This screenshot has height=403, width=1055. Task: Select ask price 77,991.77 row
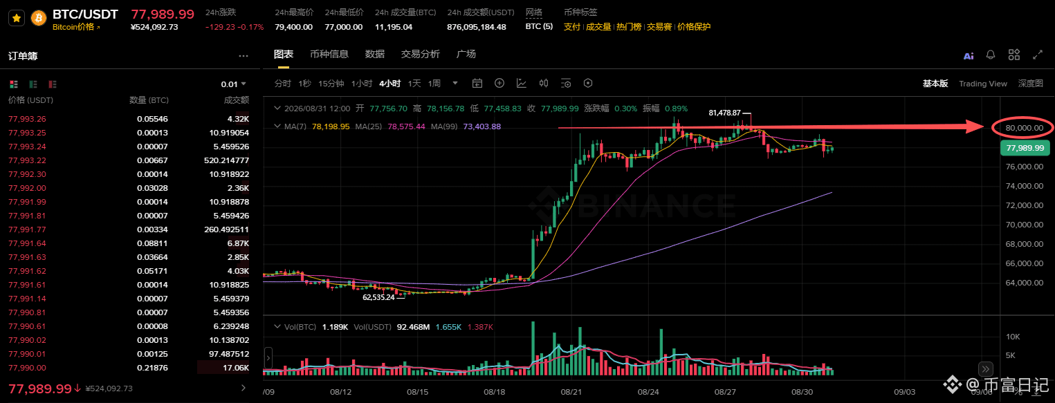click(x=129, y=229)
